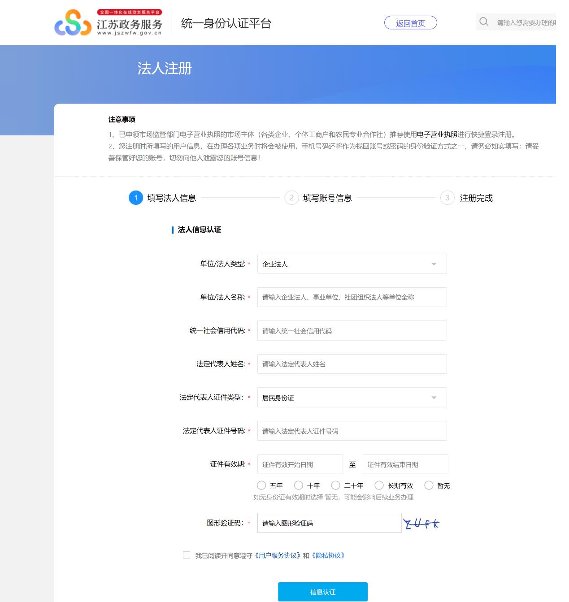Select the 暂无 validity radio button
The height and width of the screenshot is (602, 569).
429,485
